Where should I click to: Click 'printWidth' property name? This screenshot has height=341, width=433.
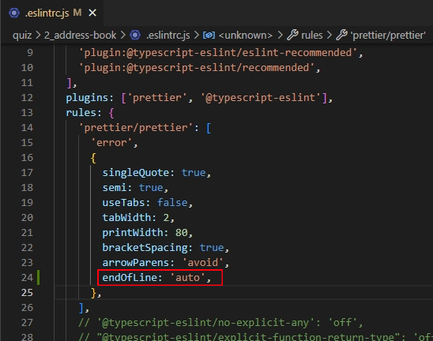[x=133, y=233]
